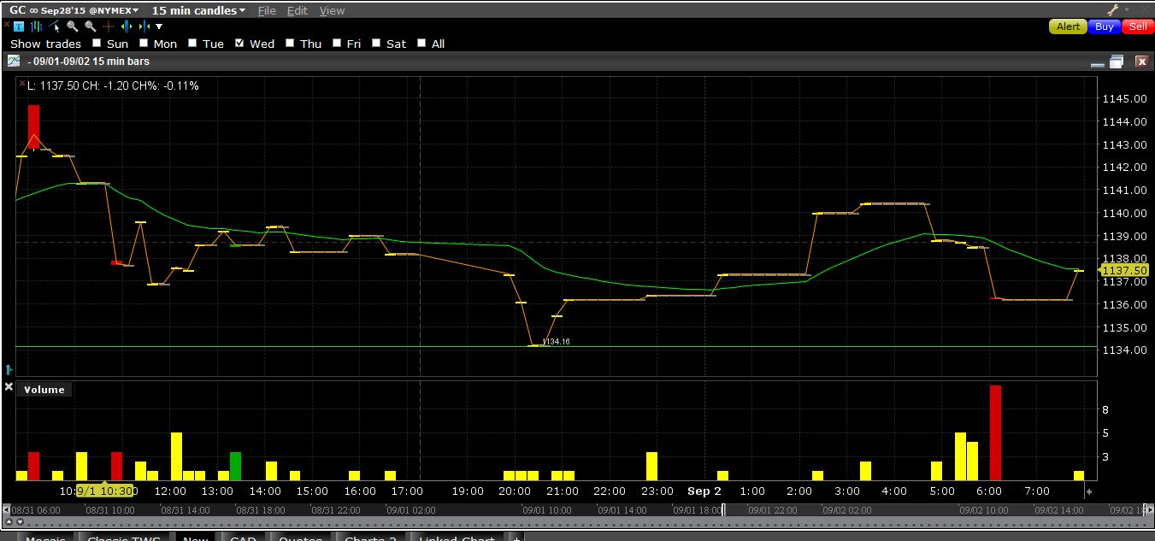Click the round up-arrow button below timeline
The image size is (1155, 541).
tap(9, 521)
